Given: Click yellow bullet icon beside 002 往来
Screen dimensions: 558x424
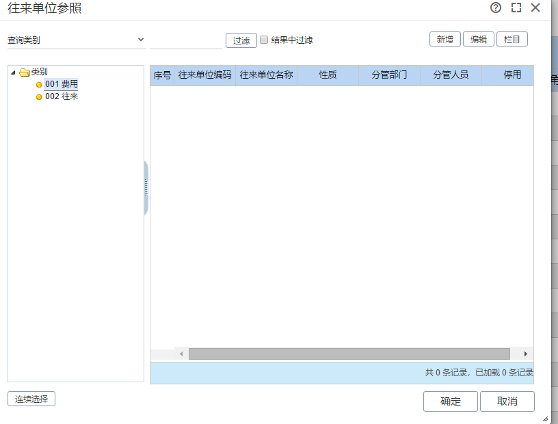Looking at the screenshot, I should click(39, 97).
